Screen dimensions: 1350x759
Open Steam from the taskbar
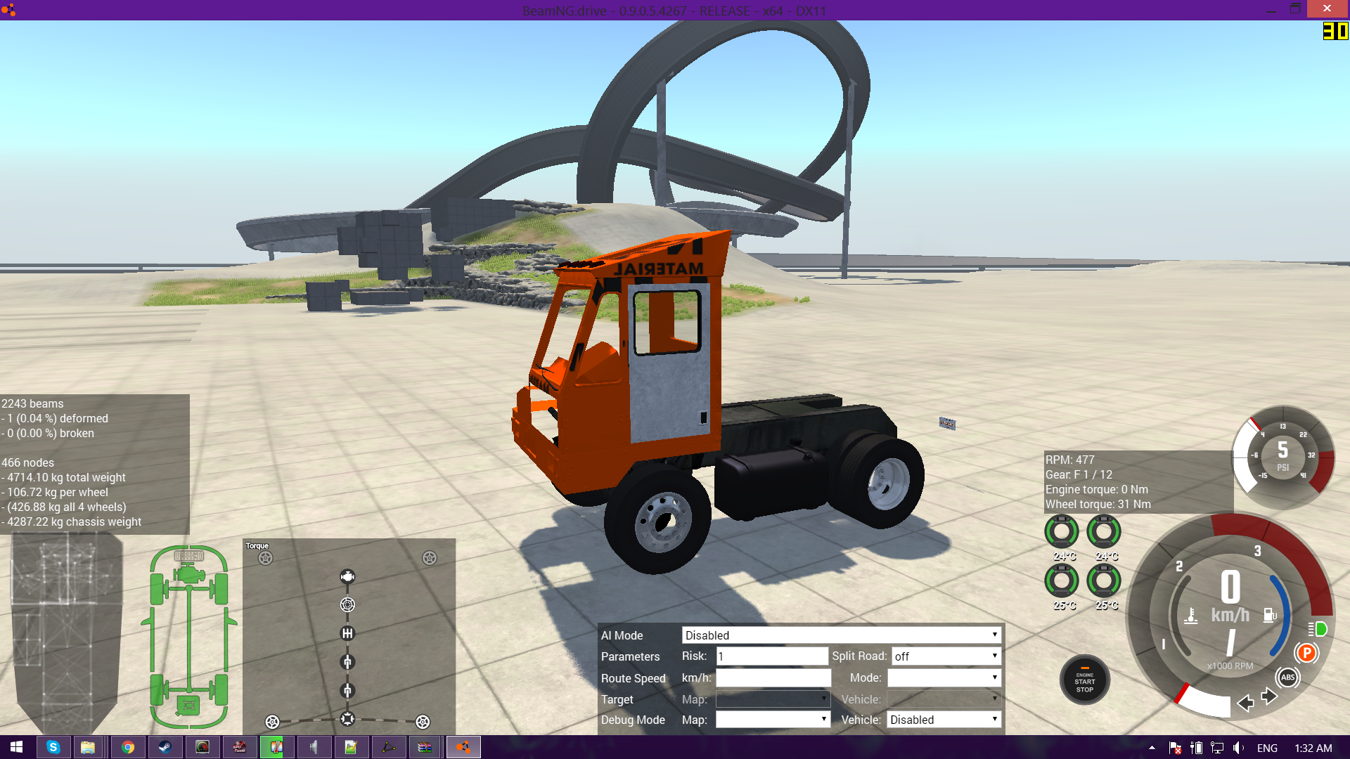(165, 747)
